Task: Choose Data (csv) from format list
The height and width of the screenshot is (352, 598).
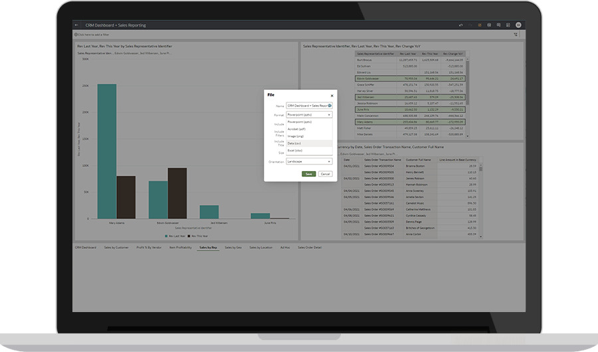Action: click(294, 143)
